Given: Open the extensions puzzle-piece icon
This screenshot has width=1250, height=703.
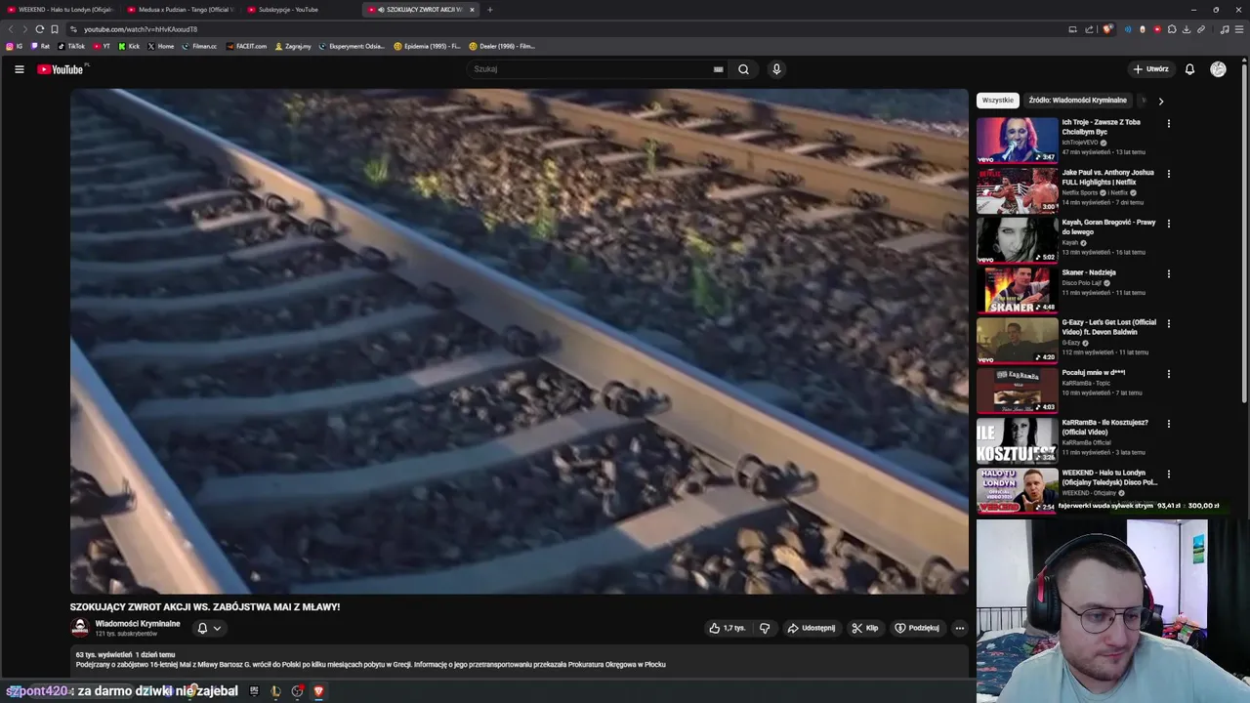Looking at the screenshot, I should [x=1172, y=29].
